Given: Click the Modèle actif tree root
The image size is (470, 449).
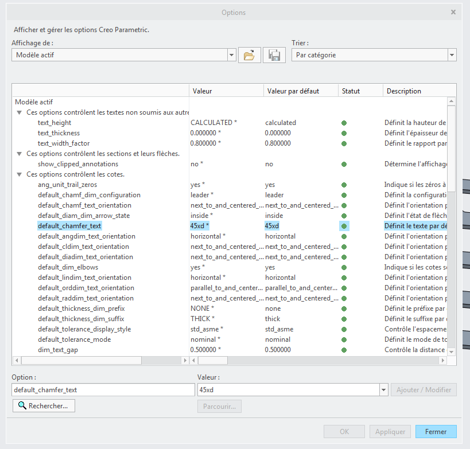Looking at the screenshot, I should click(x=34, y=102).
